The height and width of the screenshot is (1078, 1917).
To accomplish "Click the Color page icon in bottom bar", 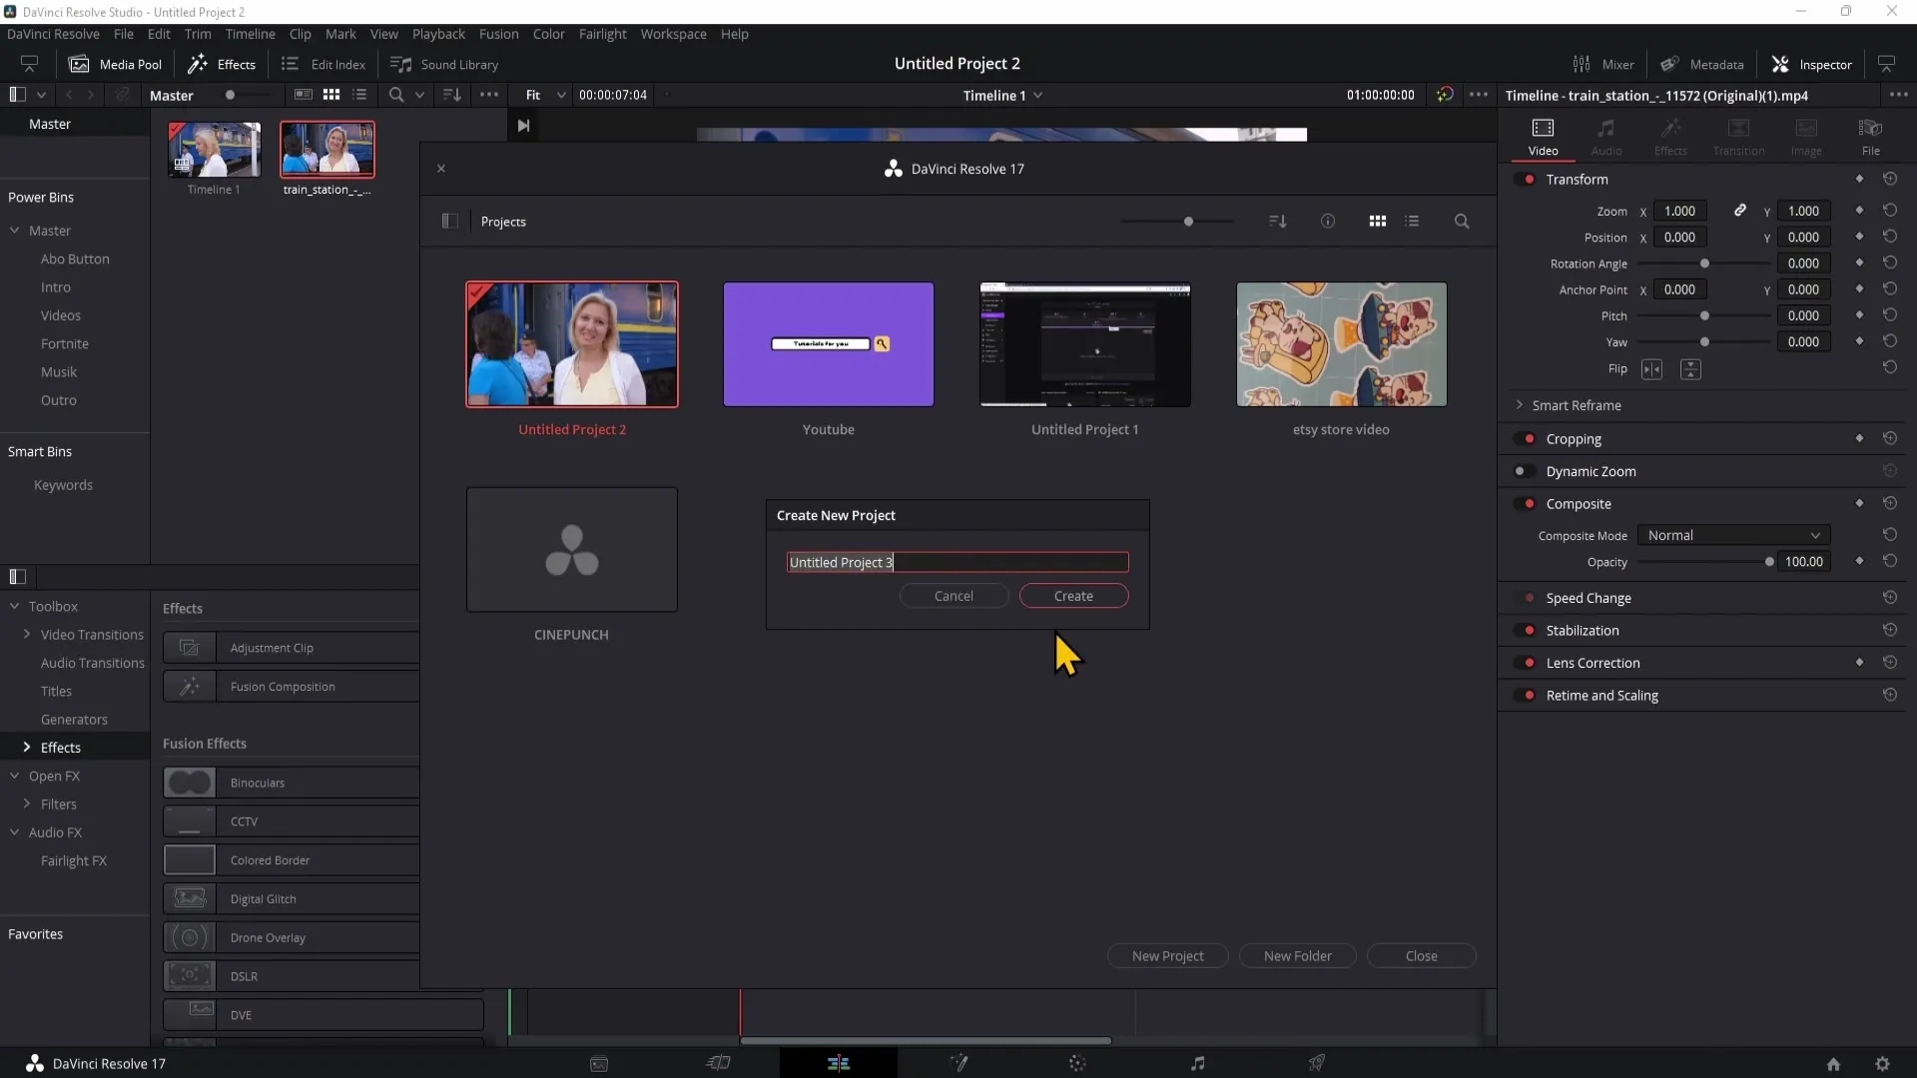I will [x=1078, y=1062].
